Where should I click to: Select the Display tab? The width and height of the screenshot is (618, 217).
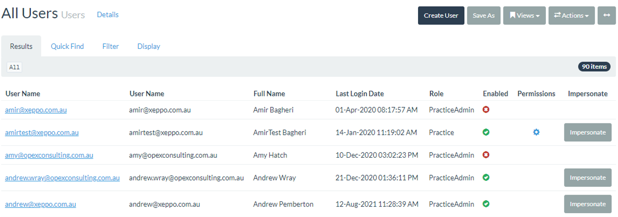pyautogui.click(x=149, y=47)
